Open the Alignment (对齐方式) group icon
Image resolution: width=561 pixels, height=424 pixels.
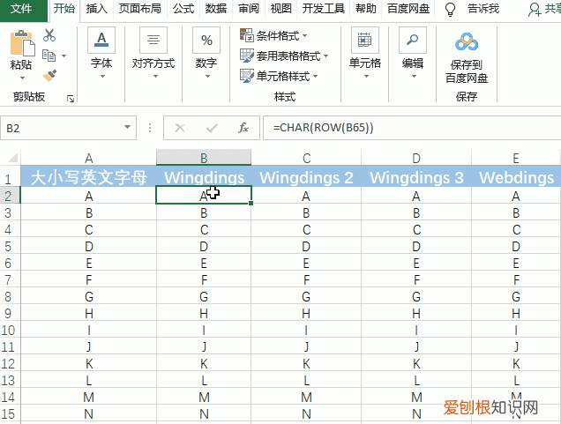(x=153, y=40)
